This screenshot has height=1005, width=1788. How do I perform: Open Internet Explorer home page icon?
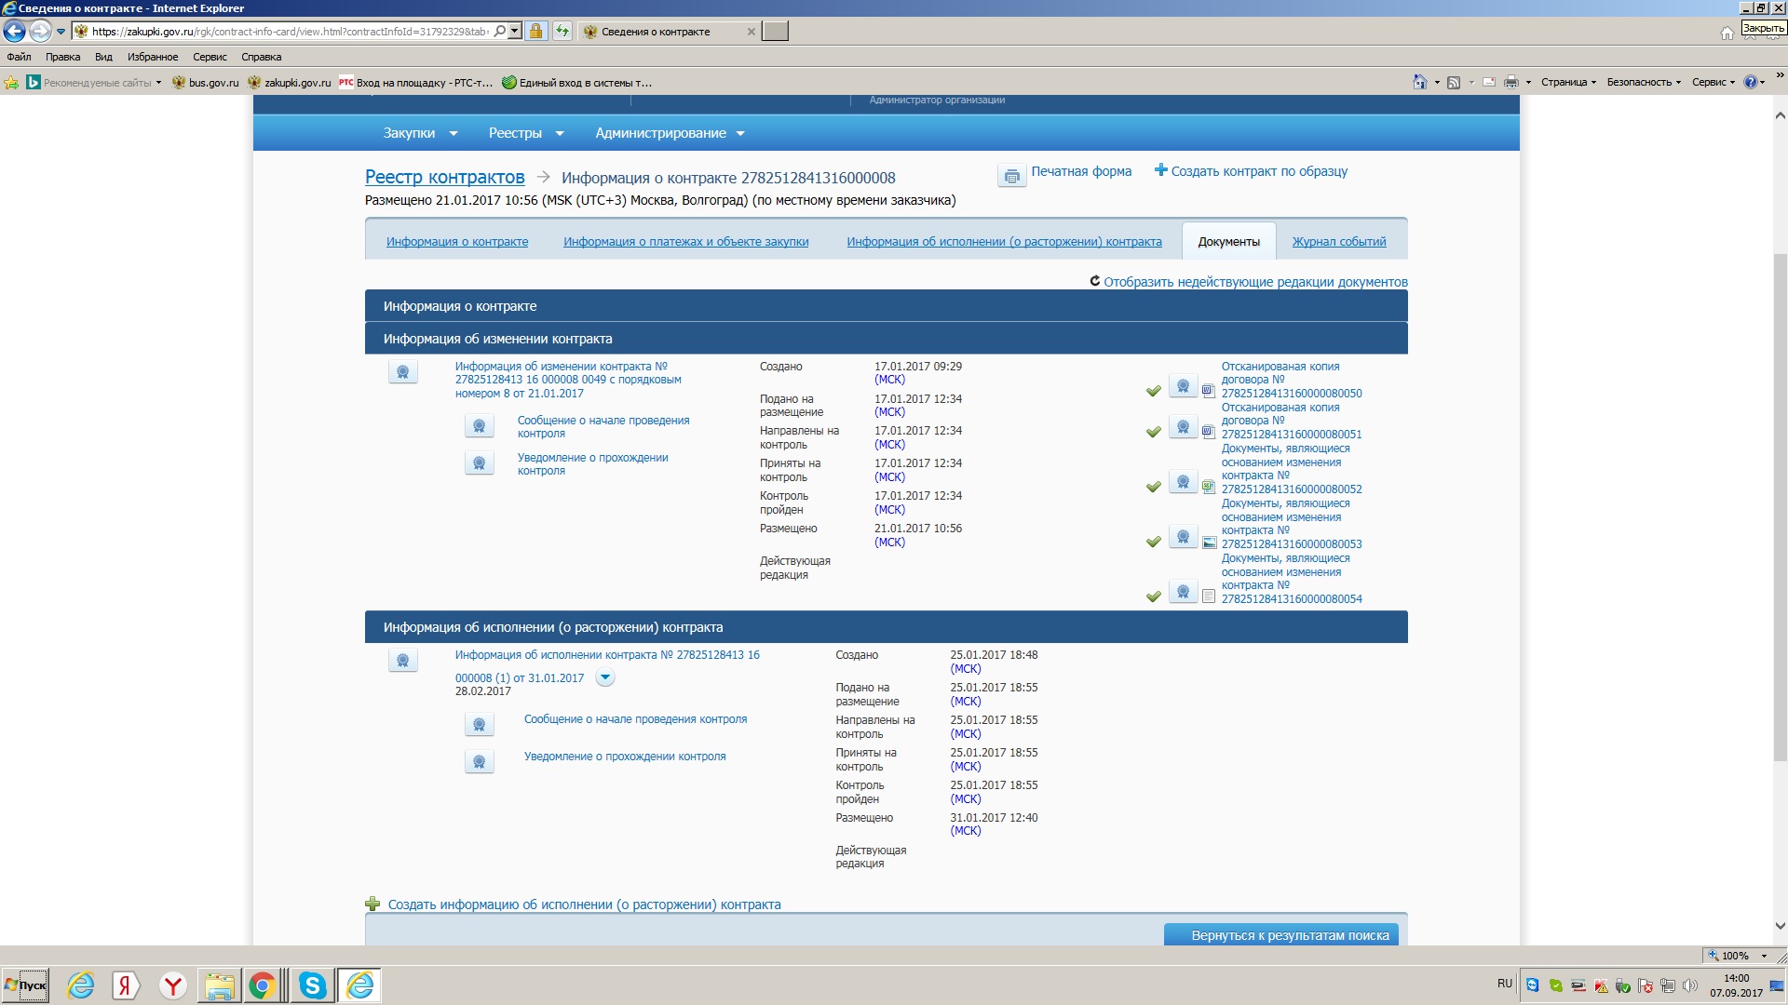pos(1727,33)
